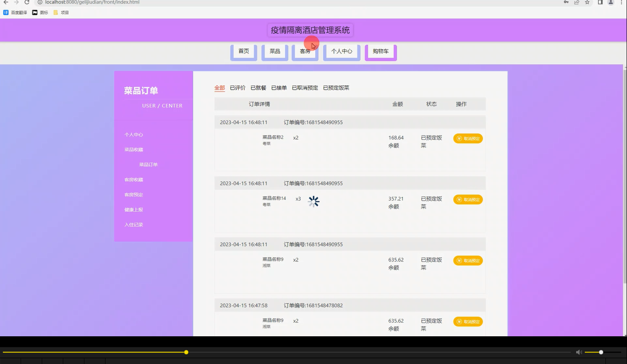Screen dimensions: 627x364
Task: Go back with the browser back arrow
Action: 6,2
